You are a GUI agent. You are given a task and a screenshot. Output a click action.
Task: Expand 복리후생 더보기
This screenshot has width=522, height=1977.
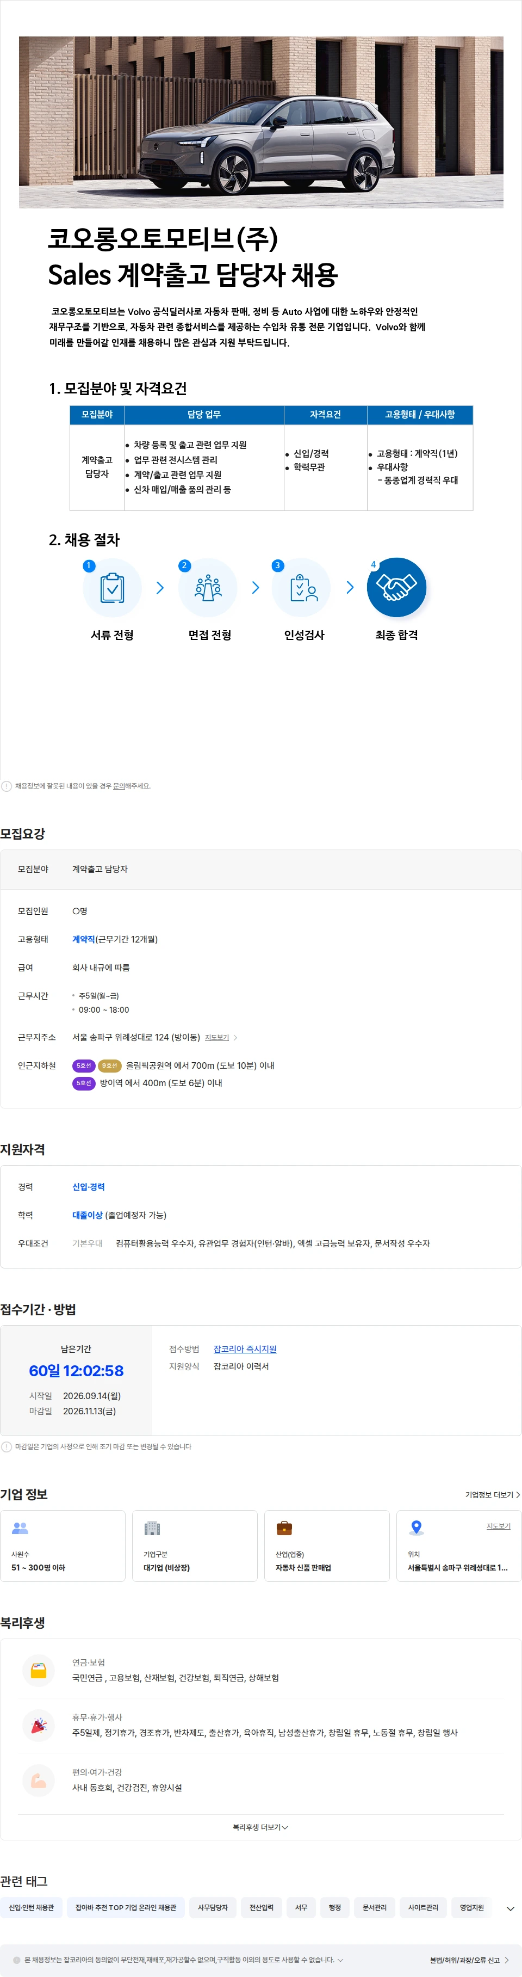pyautogui.click(x=260, y=1827)
